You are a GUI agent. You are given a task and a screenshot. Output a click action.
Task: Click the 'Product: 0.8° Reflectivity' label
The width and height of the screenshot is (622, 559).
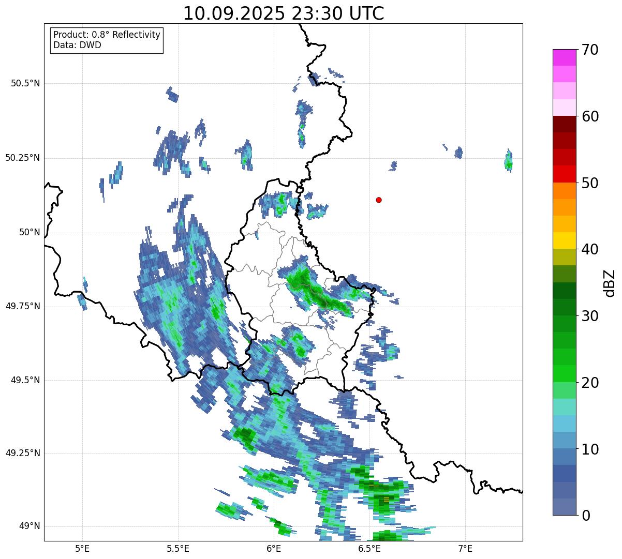pos(107,35)
